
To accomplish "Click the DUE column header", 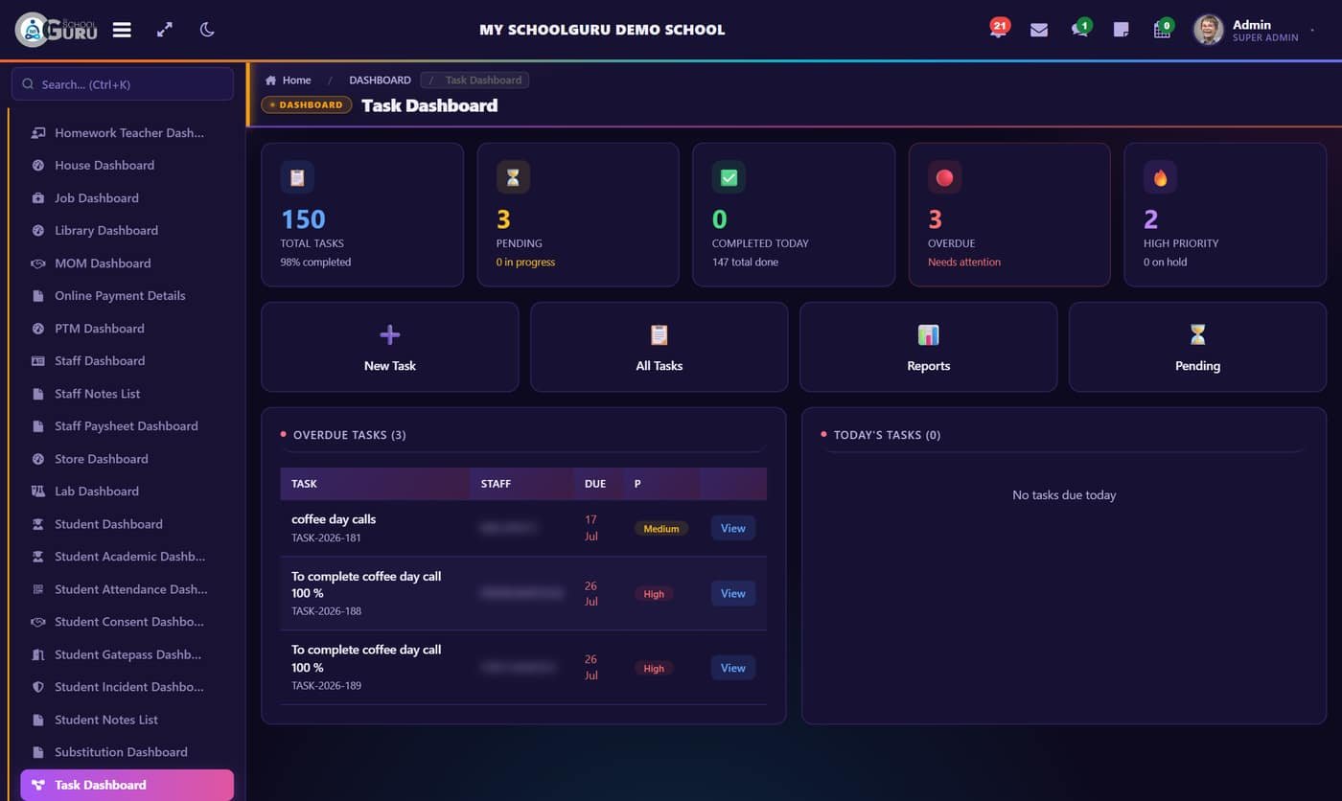I will click(595, 484).
